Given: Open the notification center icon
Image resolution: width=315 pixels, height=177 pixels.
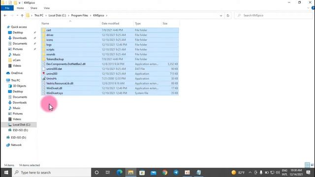Looking at the screenshot, I should [309, 173].
